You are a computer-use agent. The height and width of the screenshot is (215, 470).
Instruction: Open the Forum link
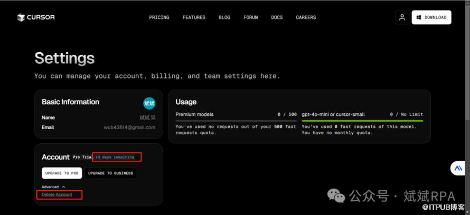coord(251,17)
